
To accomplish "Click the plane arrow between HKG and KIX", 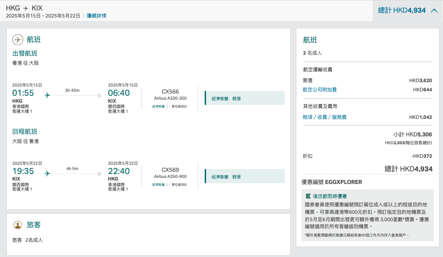I will (x=26, y=8).
